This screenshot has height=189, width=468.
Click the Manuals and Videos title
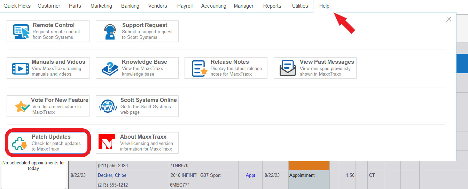[x=58, y=62]
